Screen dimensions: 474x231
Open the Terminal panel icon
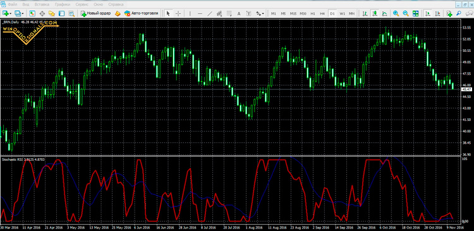click(62, 14)
